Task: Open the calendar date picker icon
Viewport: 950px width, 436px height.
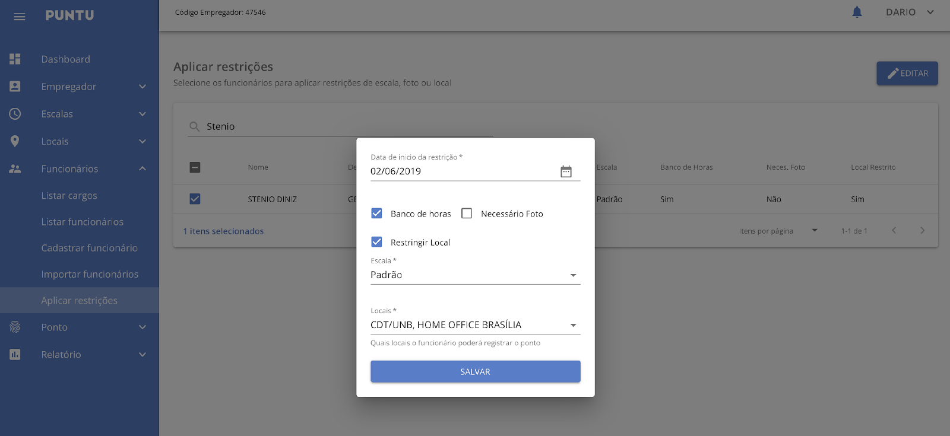Action: (566, 171)
